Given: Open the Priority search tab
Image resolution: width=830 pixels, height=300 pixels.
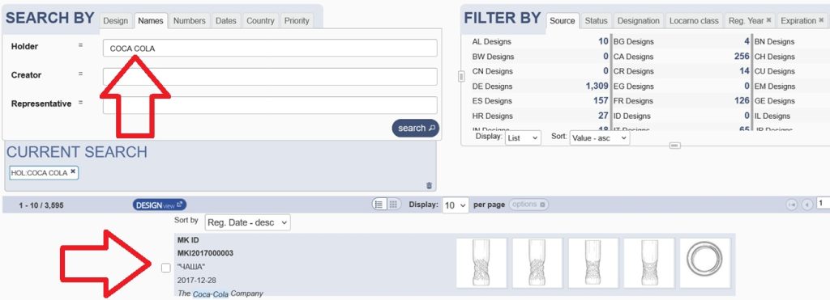Looking at the screenshot, I should tap(297, 20).
